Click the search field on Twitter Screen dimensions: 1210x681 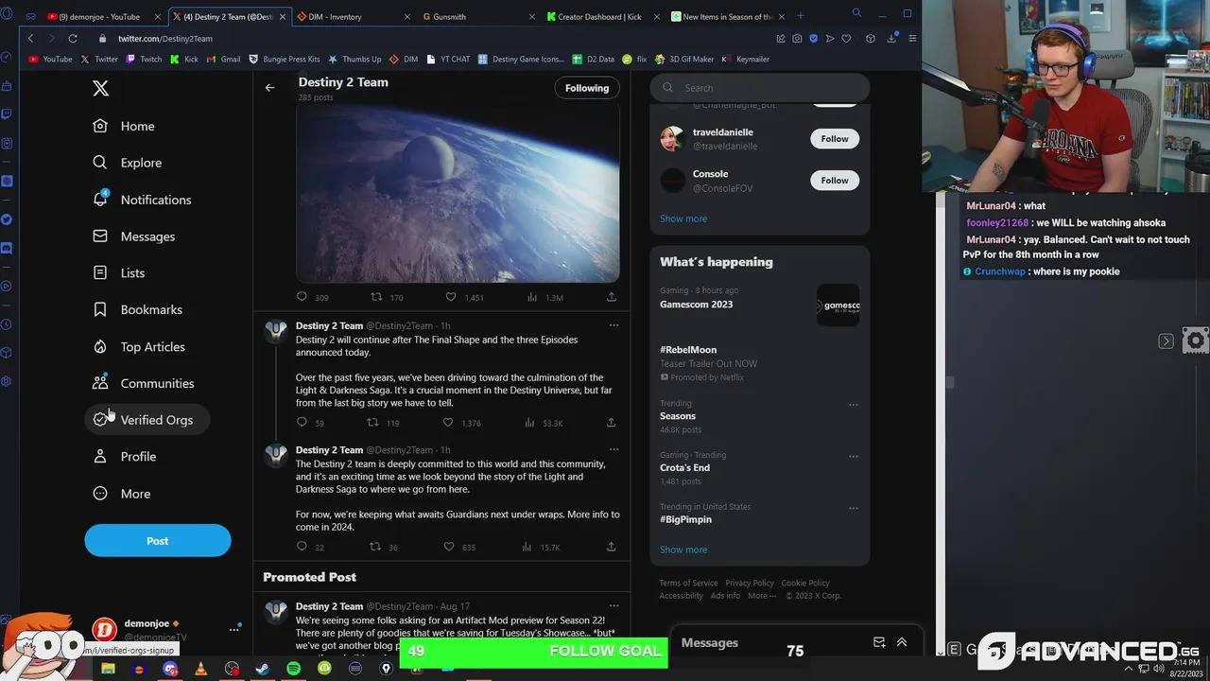coord(760,88)
